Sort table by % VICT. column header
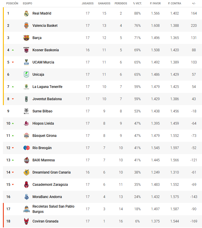This screenshot has height=228, width=202. [137, 3]
